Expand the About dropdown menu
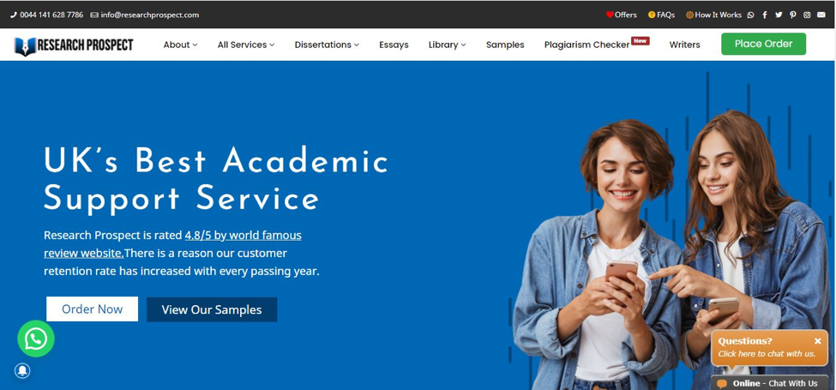 click(180, 45)
